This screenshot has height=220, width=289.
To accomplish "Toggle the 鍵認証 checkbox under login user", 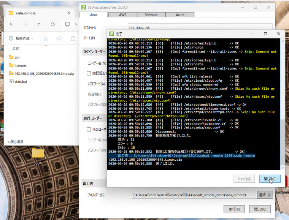I will coord(89,73).
